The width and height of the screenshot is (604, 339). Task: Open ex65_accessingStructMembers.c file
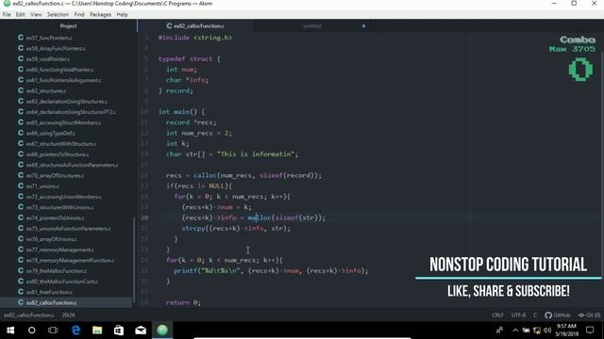tap(64, 122)
